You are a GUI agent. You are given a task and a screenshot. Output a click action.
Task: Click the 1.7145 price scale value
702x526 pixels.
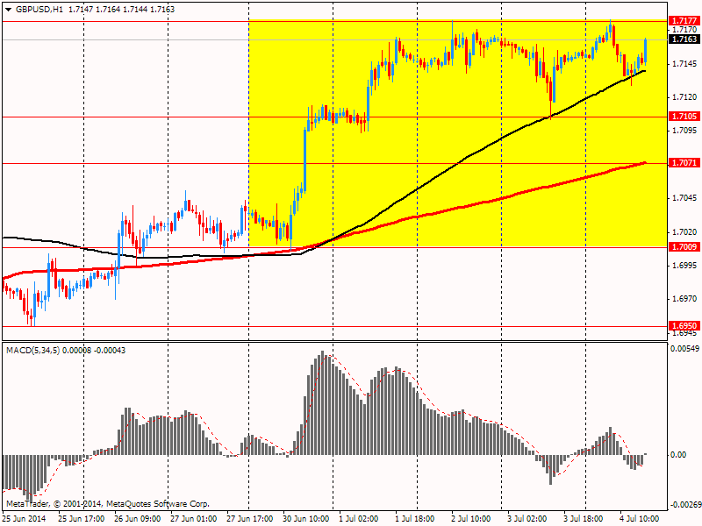(685, 64)
